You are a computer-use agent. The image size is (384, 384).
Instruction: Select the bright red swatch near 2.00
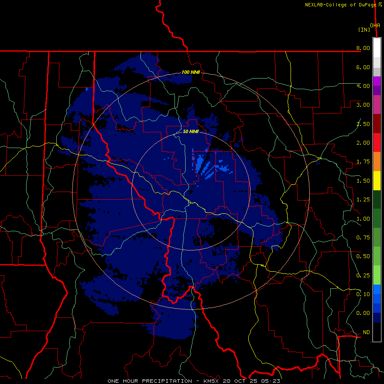coord(377,143)
